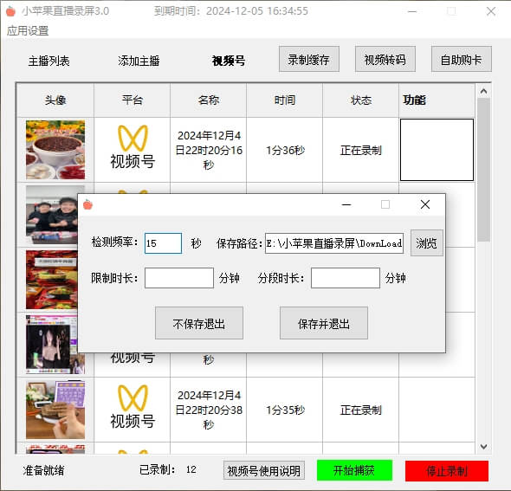This screenshot has height=491, width=511.
Task: Click the apple icon in settings dialog title bar
Action: [x=88, y=204]
